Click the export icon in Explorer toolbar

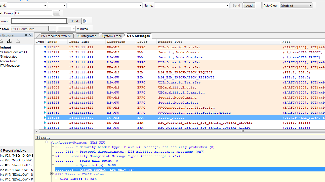point(18,41)
